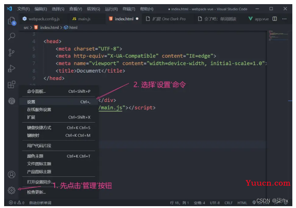Click the index.html breadcrumb
This screenshot has height=208, width=296.
(46, 28)
